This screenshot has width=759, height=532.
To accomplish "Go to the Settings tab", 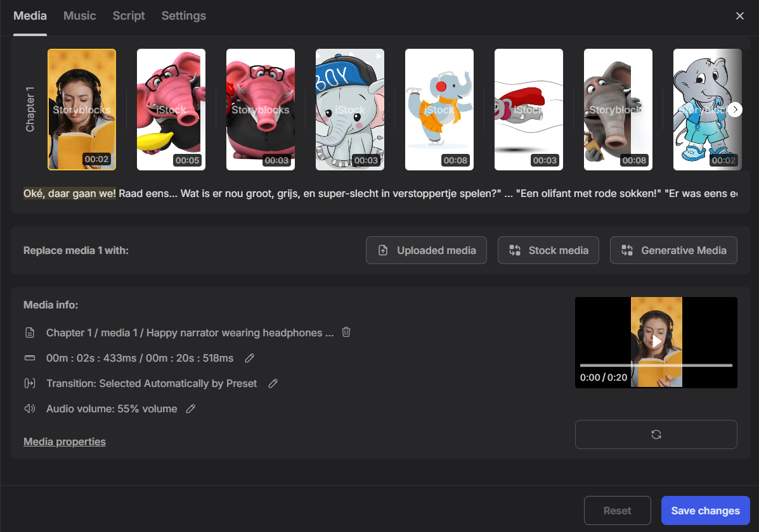I will pyautogui.click(x=183, y=16).
